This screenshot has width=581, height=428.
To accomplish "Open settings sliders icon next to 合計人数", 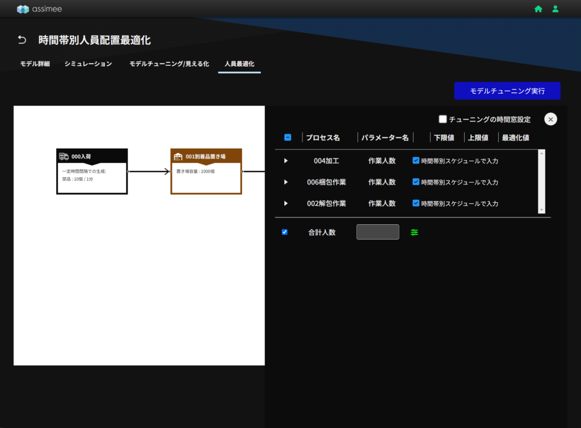I will [x=414, y=232].
